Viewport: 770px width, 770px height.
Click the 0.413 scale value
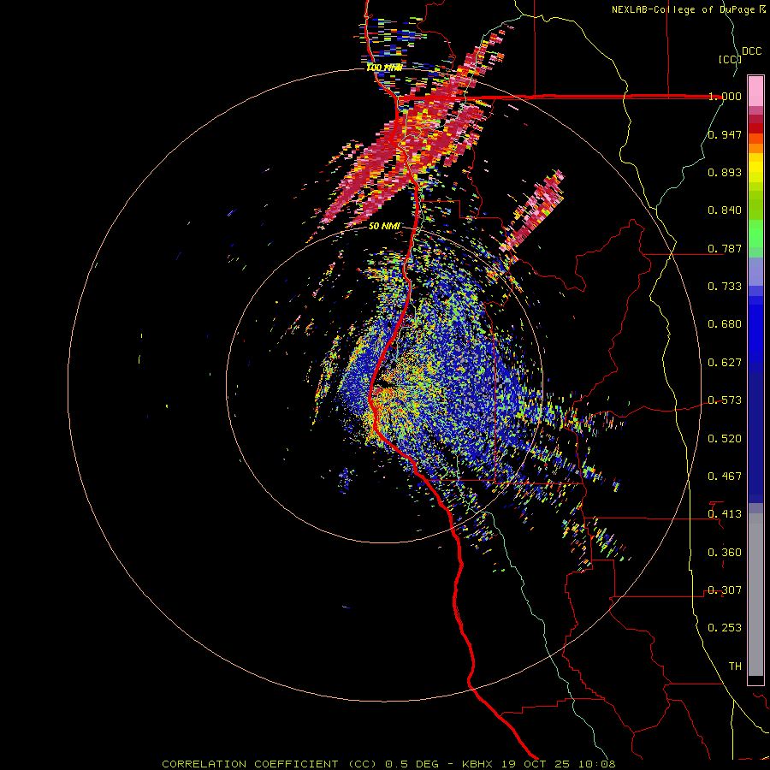click(x=725, y=514)
